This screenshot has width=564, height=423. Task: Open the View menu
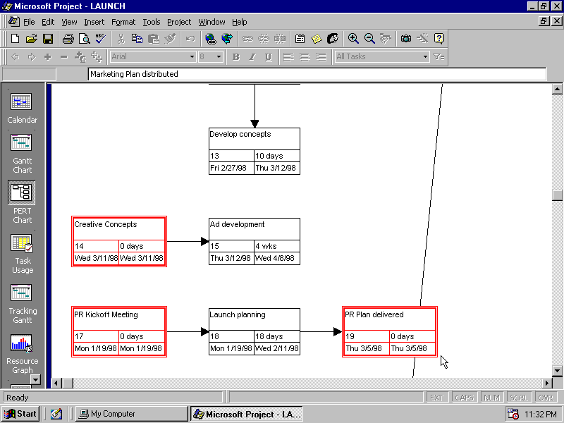pos(69,22)
